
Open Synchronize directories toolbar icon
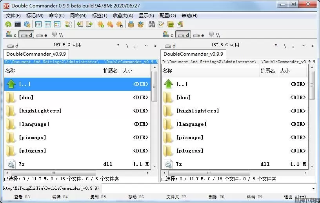[171, 24]
